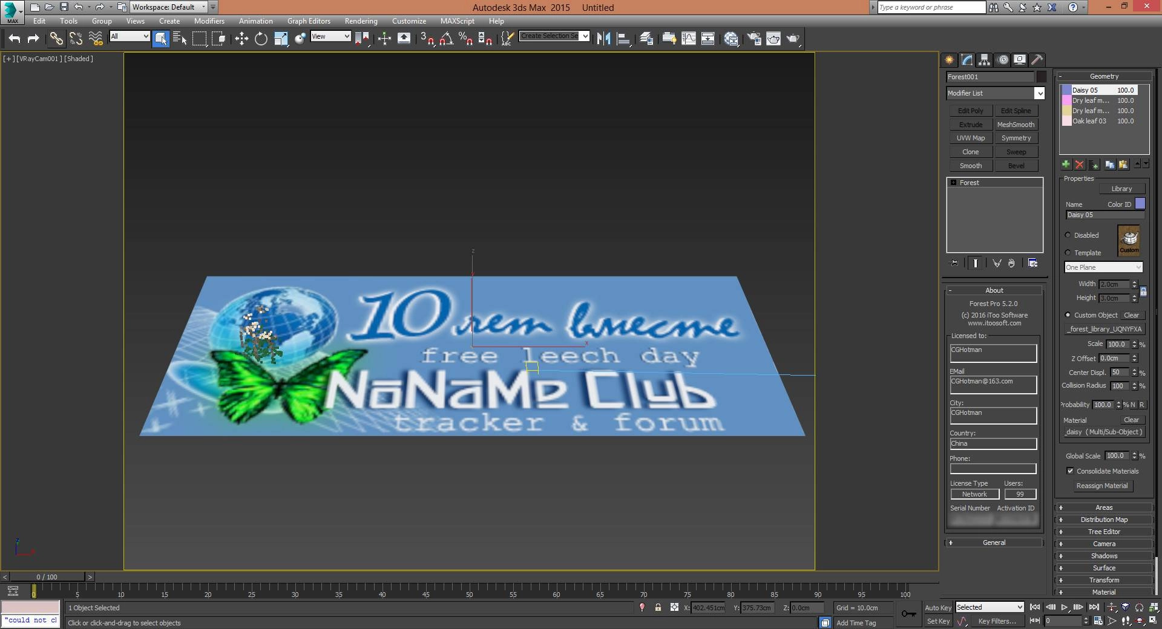
Task: Collapse the About rollout
Action: [994, 290]
